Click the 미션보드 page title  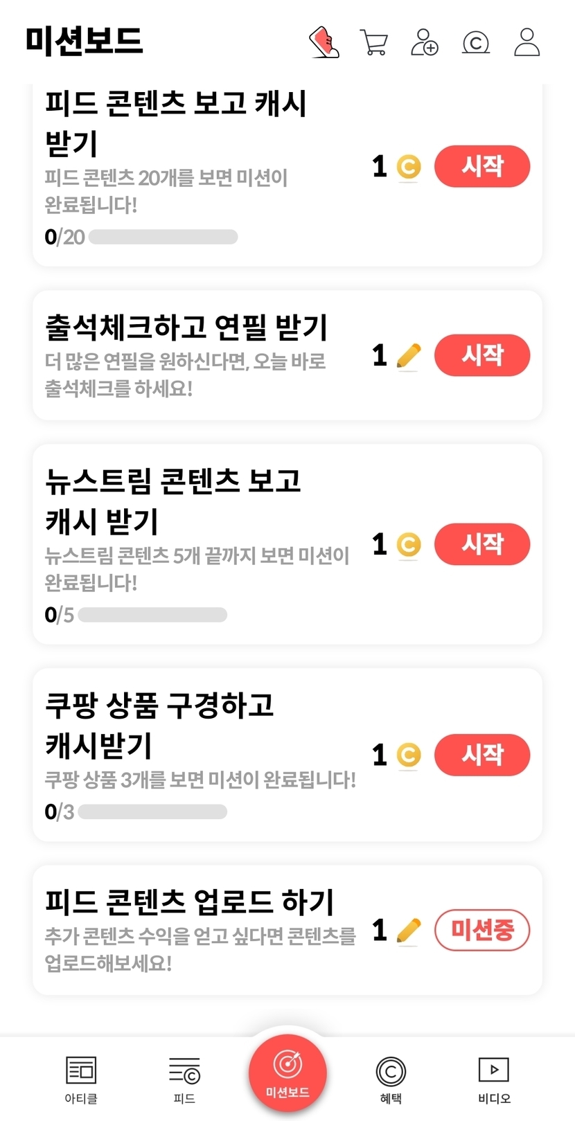click(x=84, y=40)
